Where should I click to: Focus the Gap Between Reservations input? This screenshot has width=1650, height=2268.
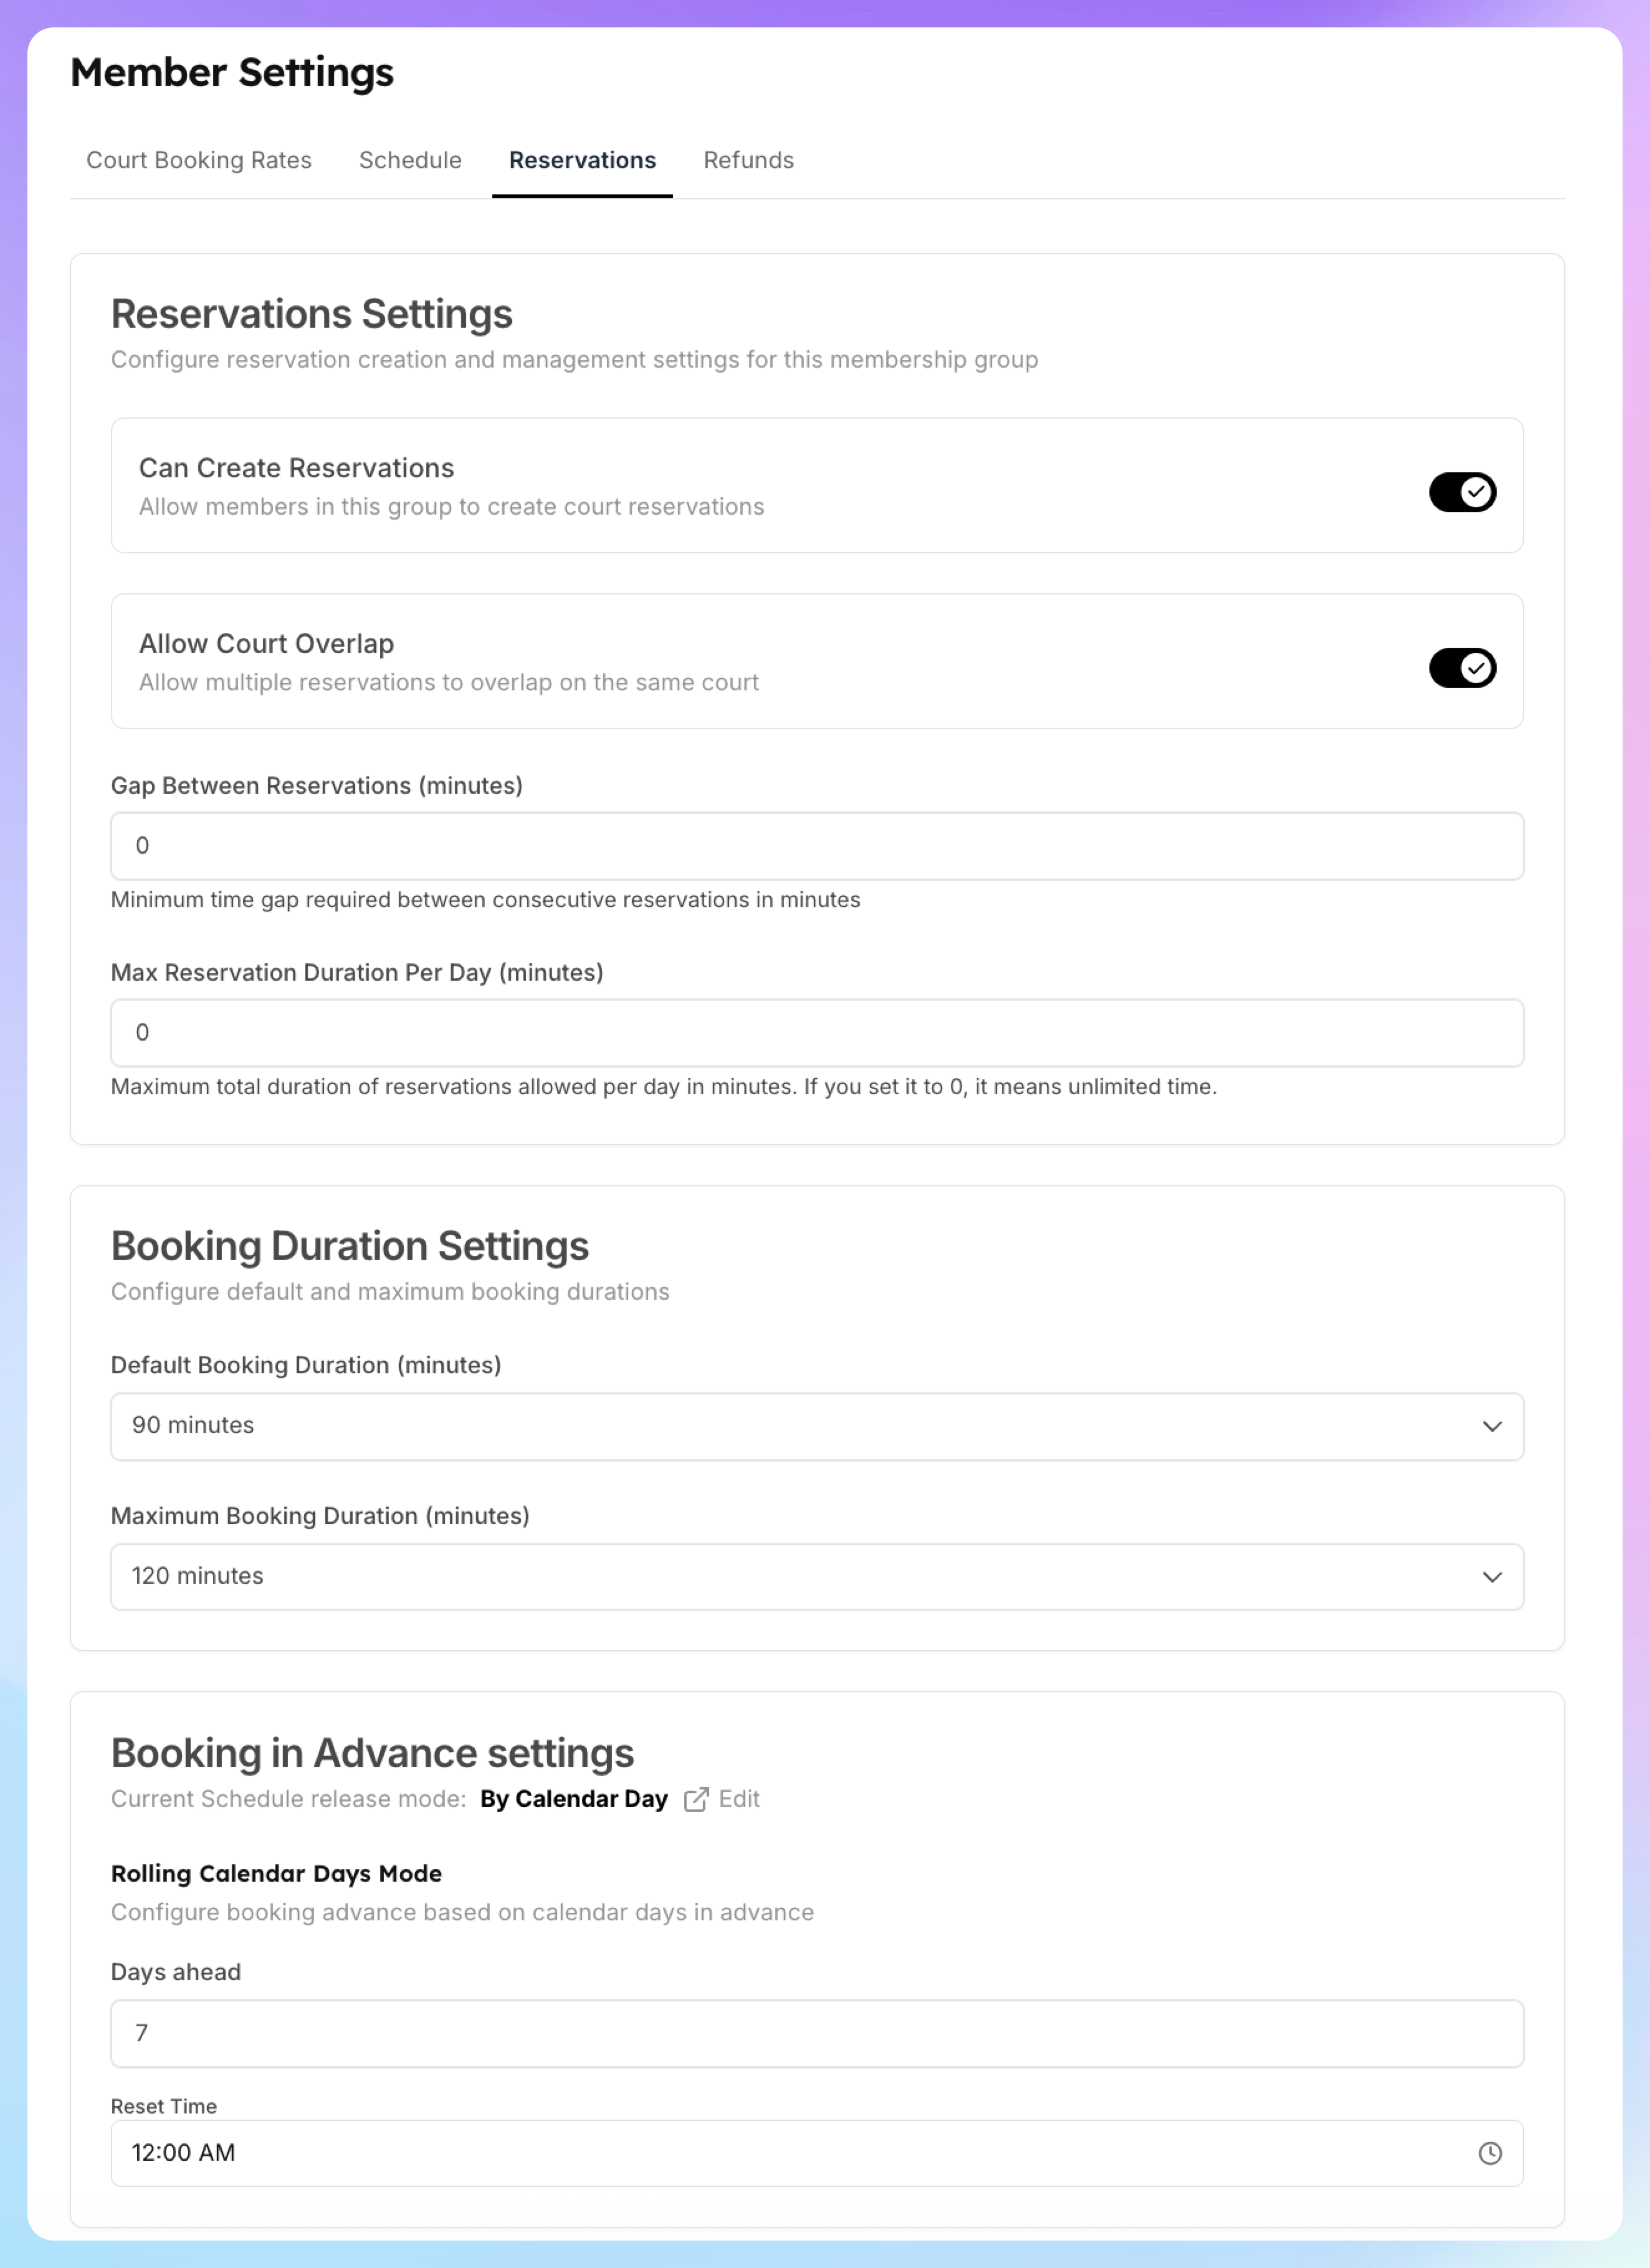click(x=817, y=846)
